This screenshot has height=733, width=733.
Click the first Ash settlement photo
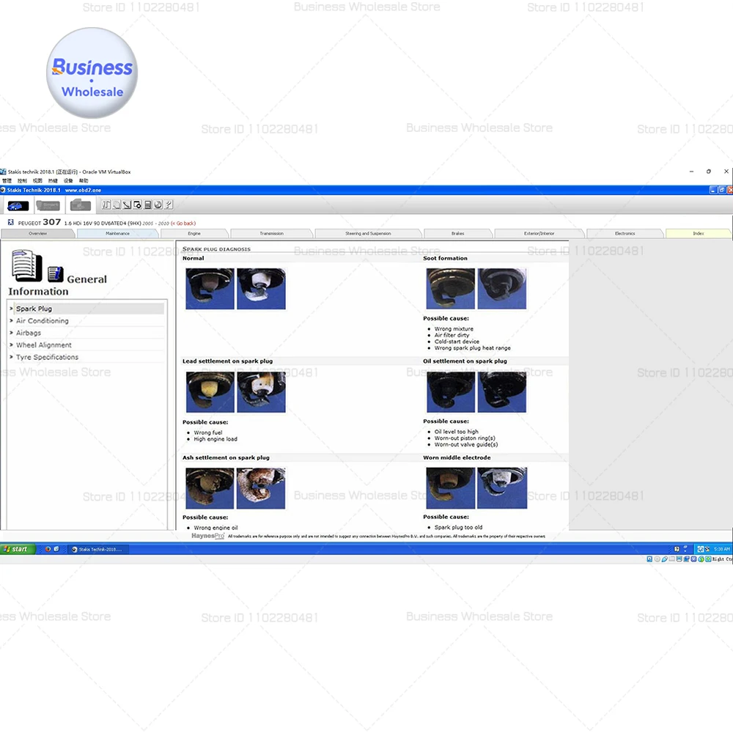pos(210,488)
